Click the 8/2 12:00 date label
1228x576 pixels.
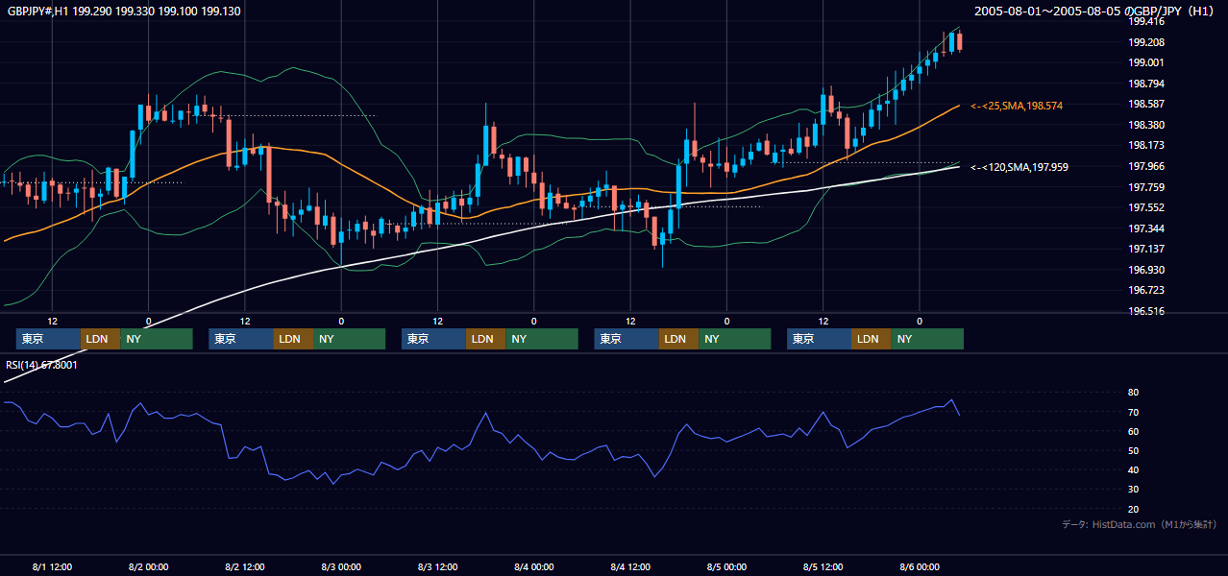245,566
